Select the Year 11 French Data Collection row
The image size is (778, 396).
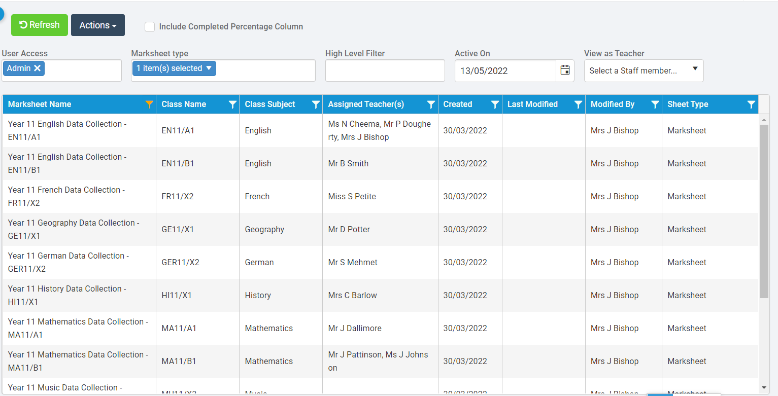tap(79, 196)
